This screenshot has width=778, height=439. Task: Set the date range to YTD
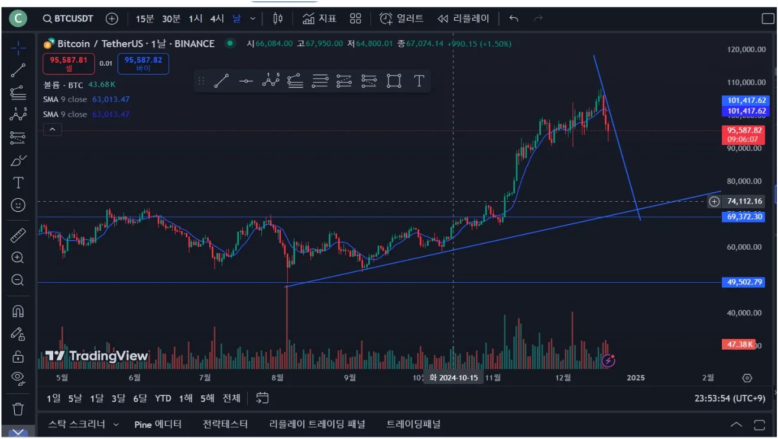click(163, 398)
